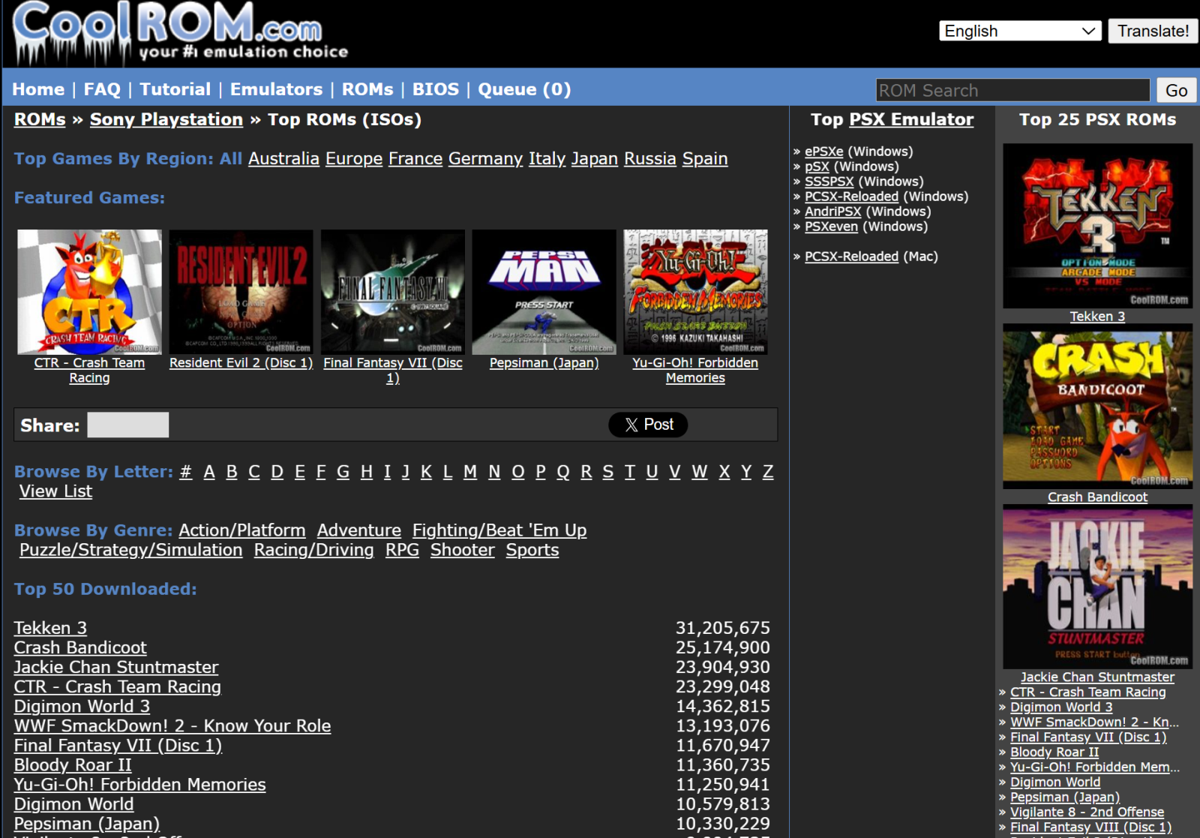Click the ROM Search input field
This screenshot has height=838, width=1200.
pos(1012,90)
